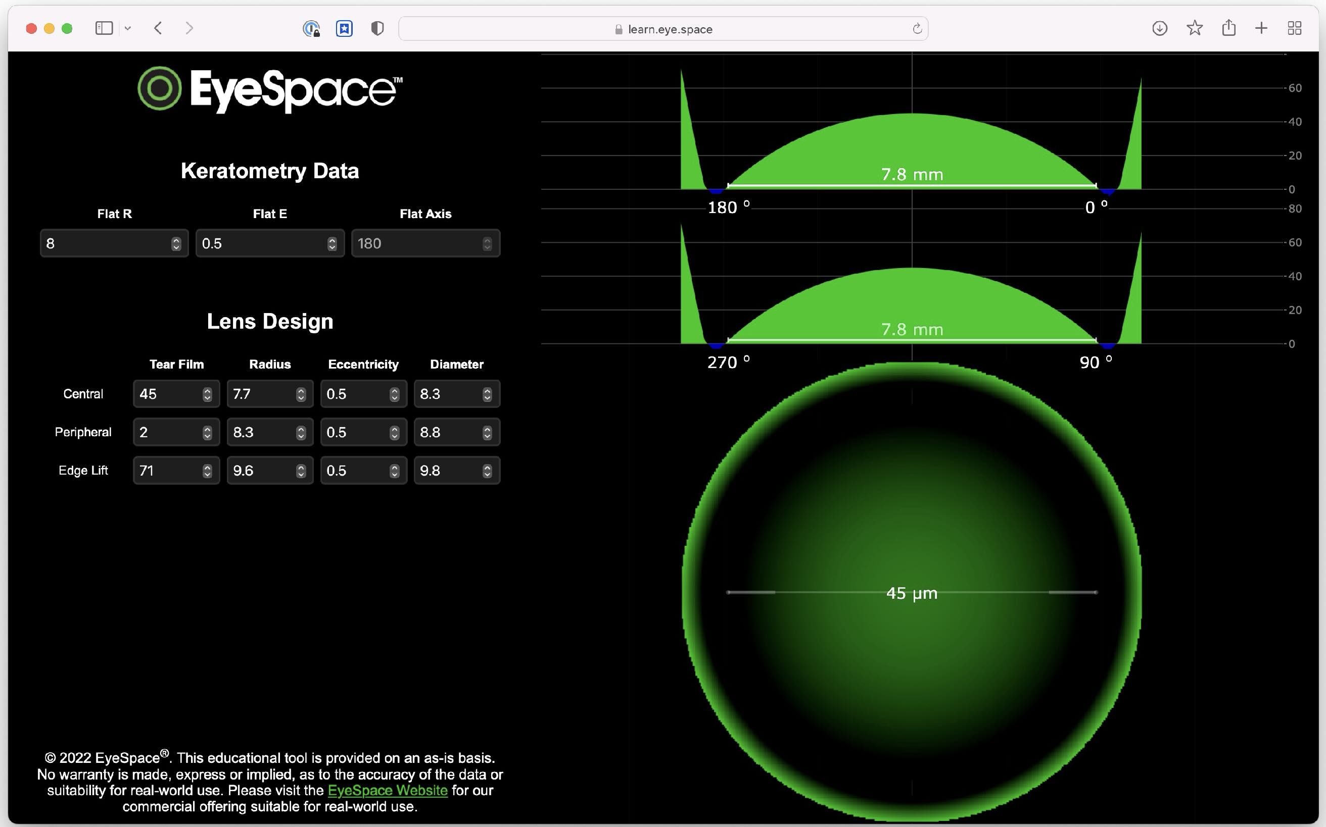
Task: Step the Peripheral Radius stepper
Action: point(301,433)
